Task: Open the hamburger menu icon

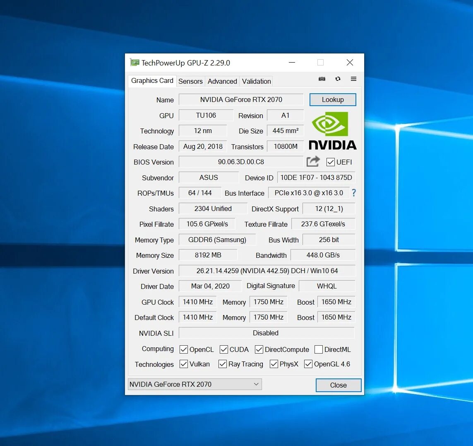Action: pyautogui.click(x=353, y=79)
